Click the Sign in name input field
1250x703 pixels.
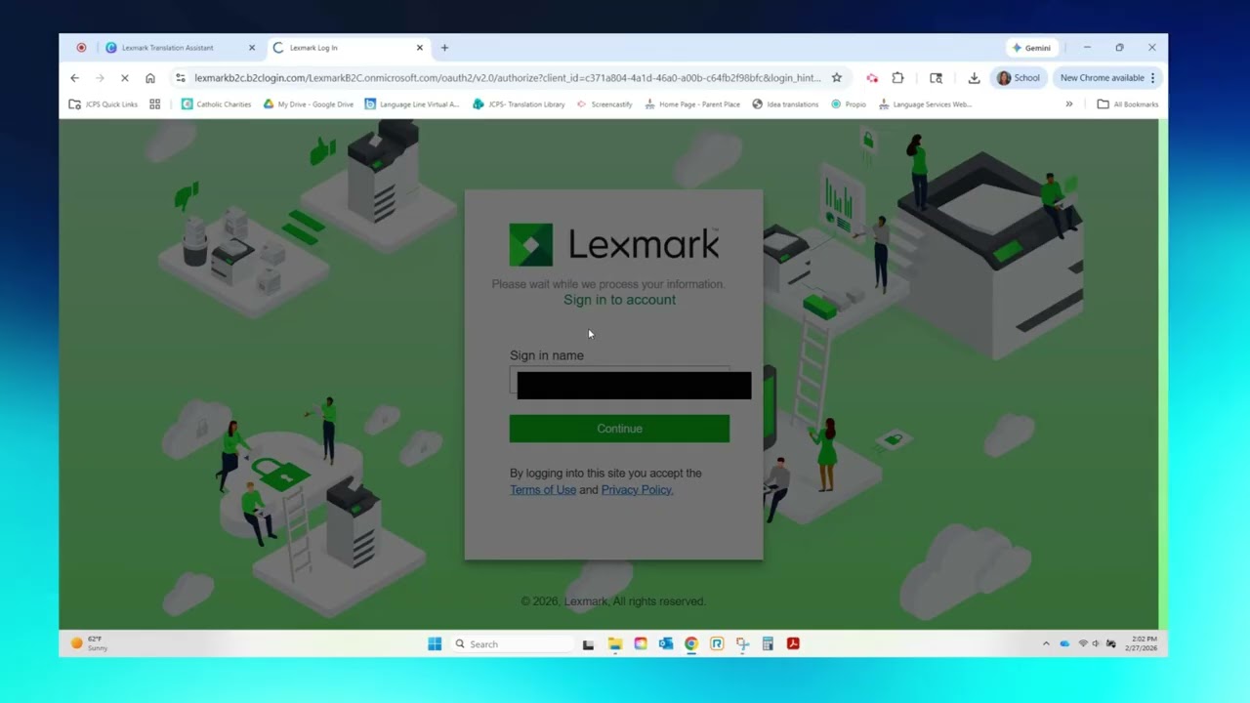click(x=619, y=382)
